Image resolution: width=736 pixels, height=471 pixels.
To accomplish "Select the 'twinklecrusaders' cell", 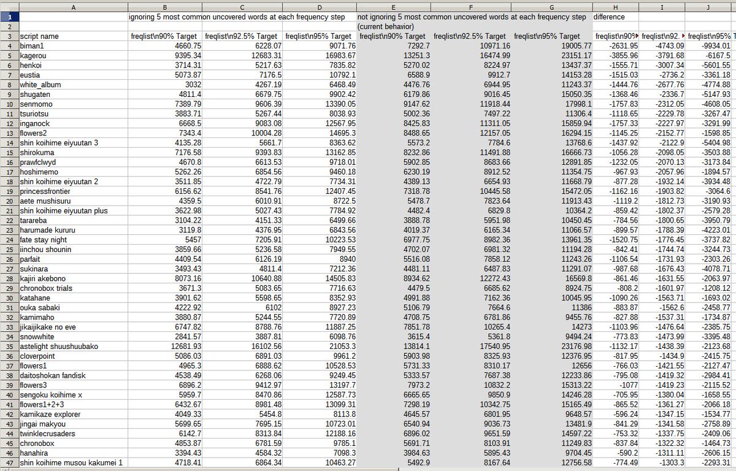I will 73,434.
